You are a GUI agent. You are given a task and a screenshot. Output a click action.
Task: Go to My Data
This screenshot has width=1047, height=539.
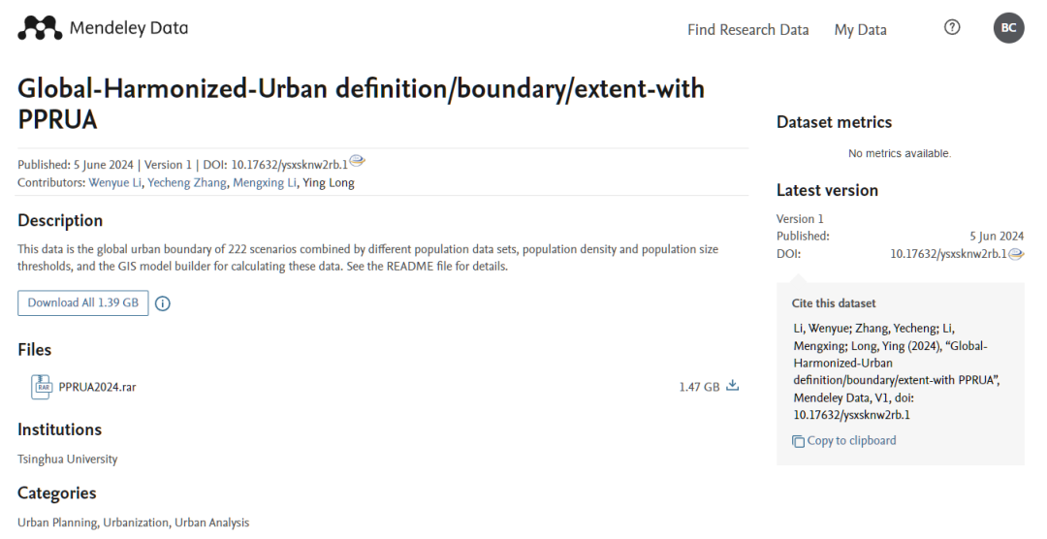pos(860,30)
